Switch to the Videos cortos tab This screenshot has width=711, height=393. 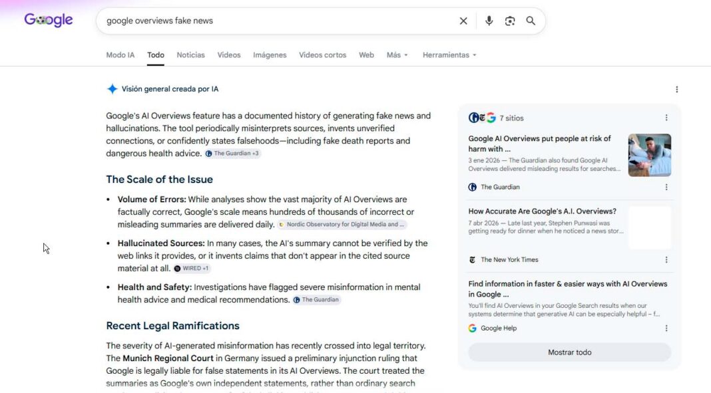point(322,55)
